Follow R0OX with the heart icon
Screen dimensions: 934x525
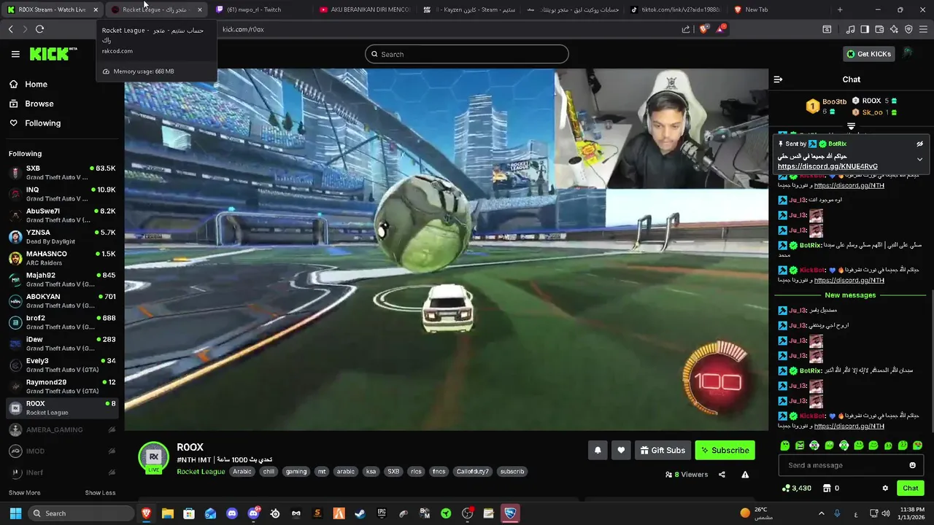(x=621, y=451)
